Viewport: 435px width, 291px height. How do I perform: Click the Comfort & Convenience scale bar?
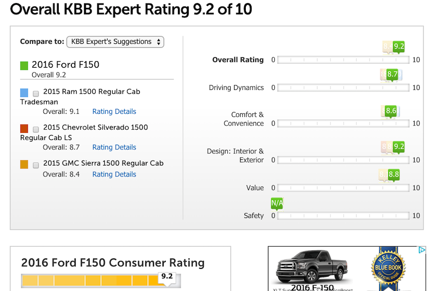coord(343,123)
